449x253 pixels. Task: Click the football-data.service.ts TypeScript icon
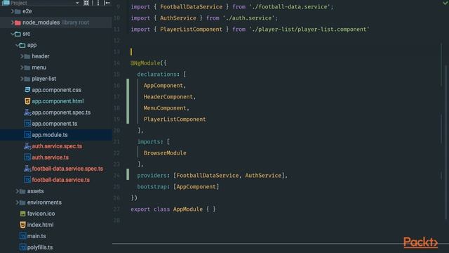coord(27,180)
